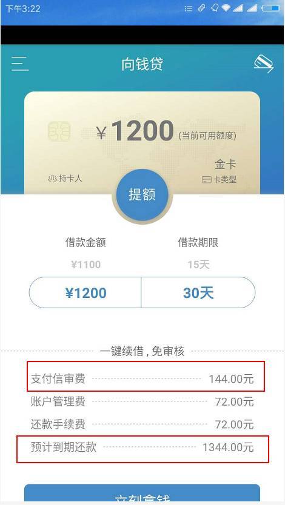The width and height of the screenshot is (285, 505).
Task: Choose the ¥1100 amount in picker
Action: [85, 265]
